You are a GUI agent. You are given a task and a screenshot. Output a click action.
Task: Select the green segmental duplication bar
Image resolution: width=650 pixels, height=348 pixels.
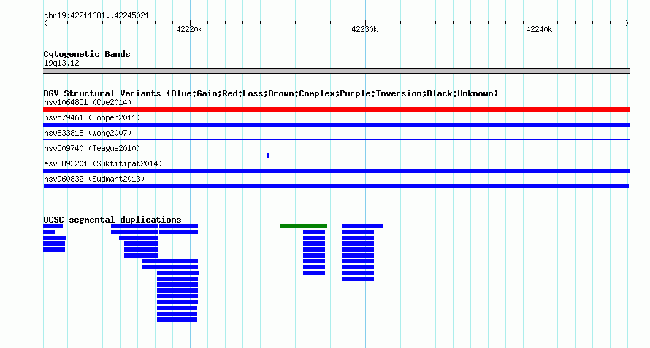pyautogui.click(x=303, y=226)
